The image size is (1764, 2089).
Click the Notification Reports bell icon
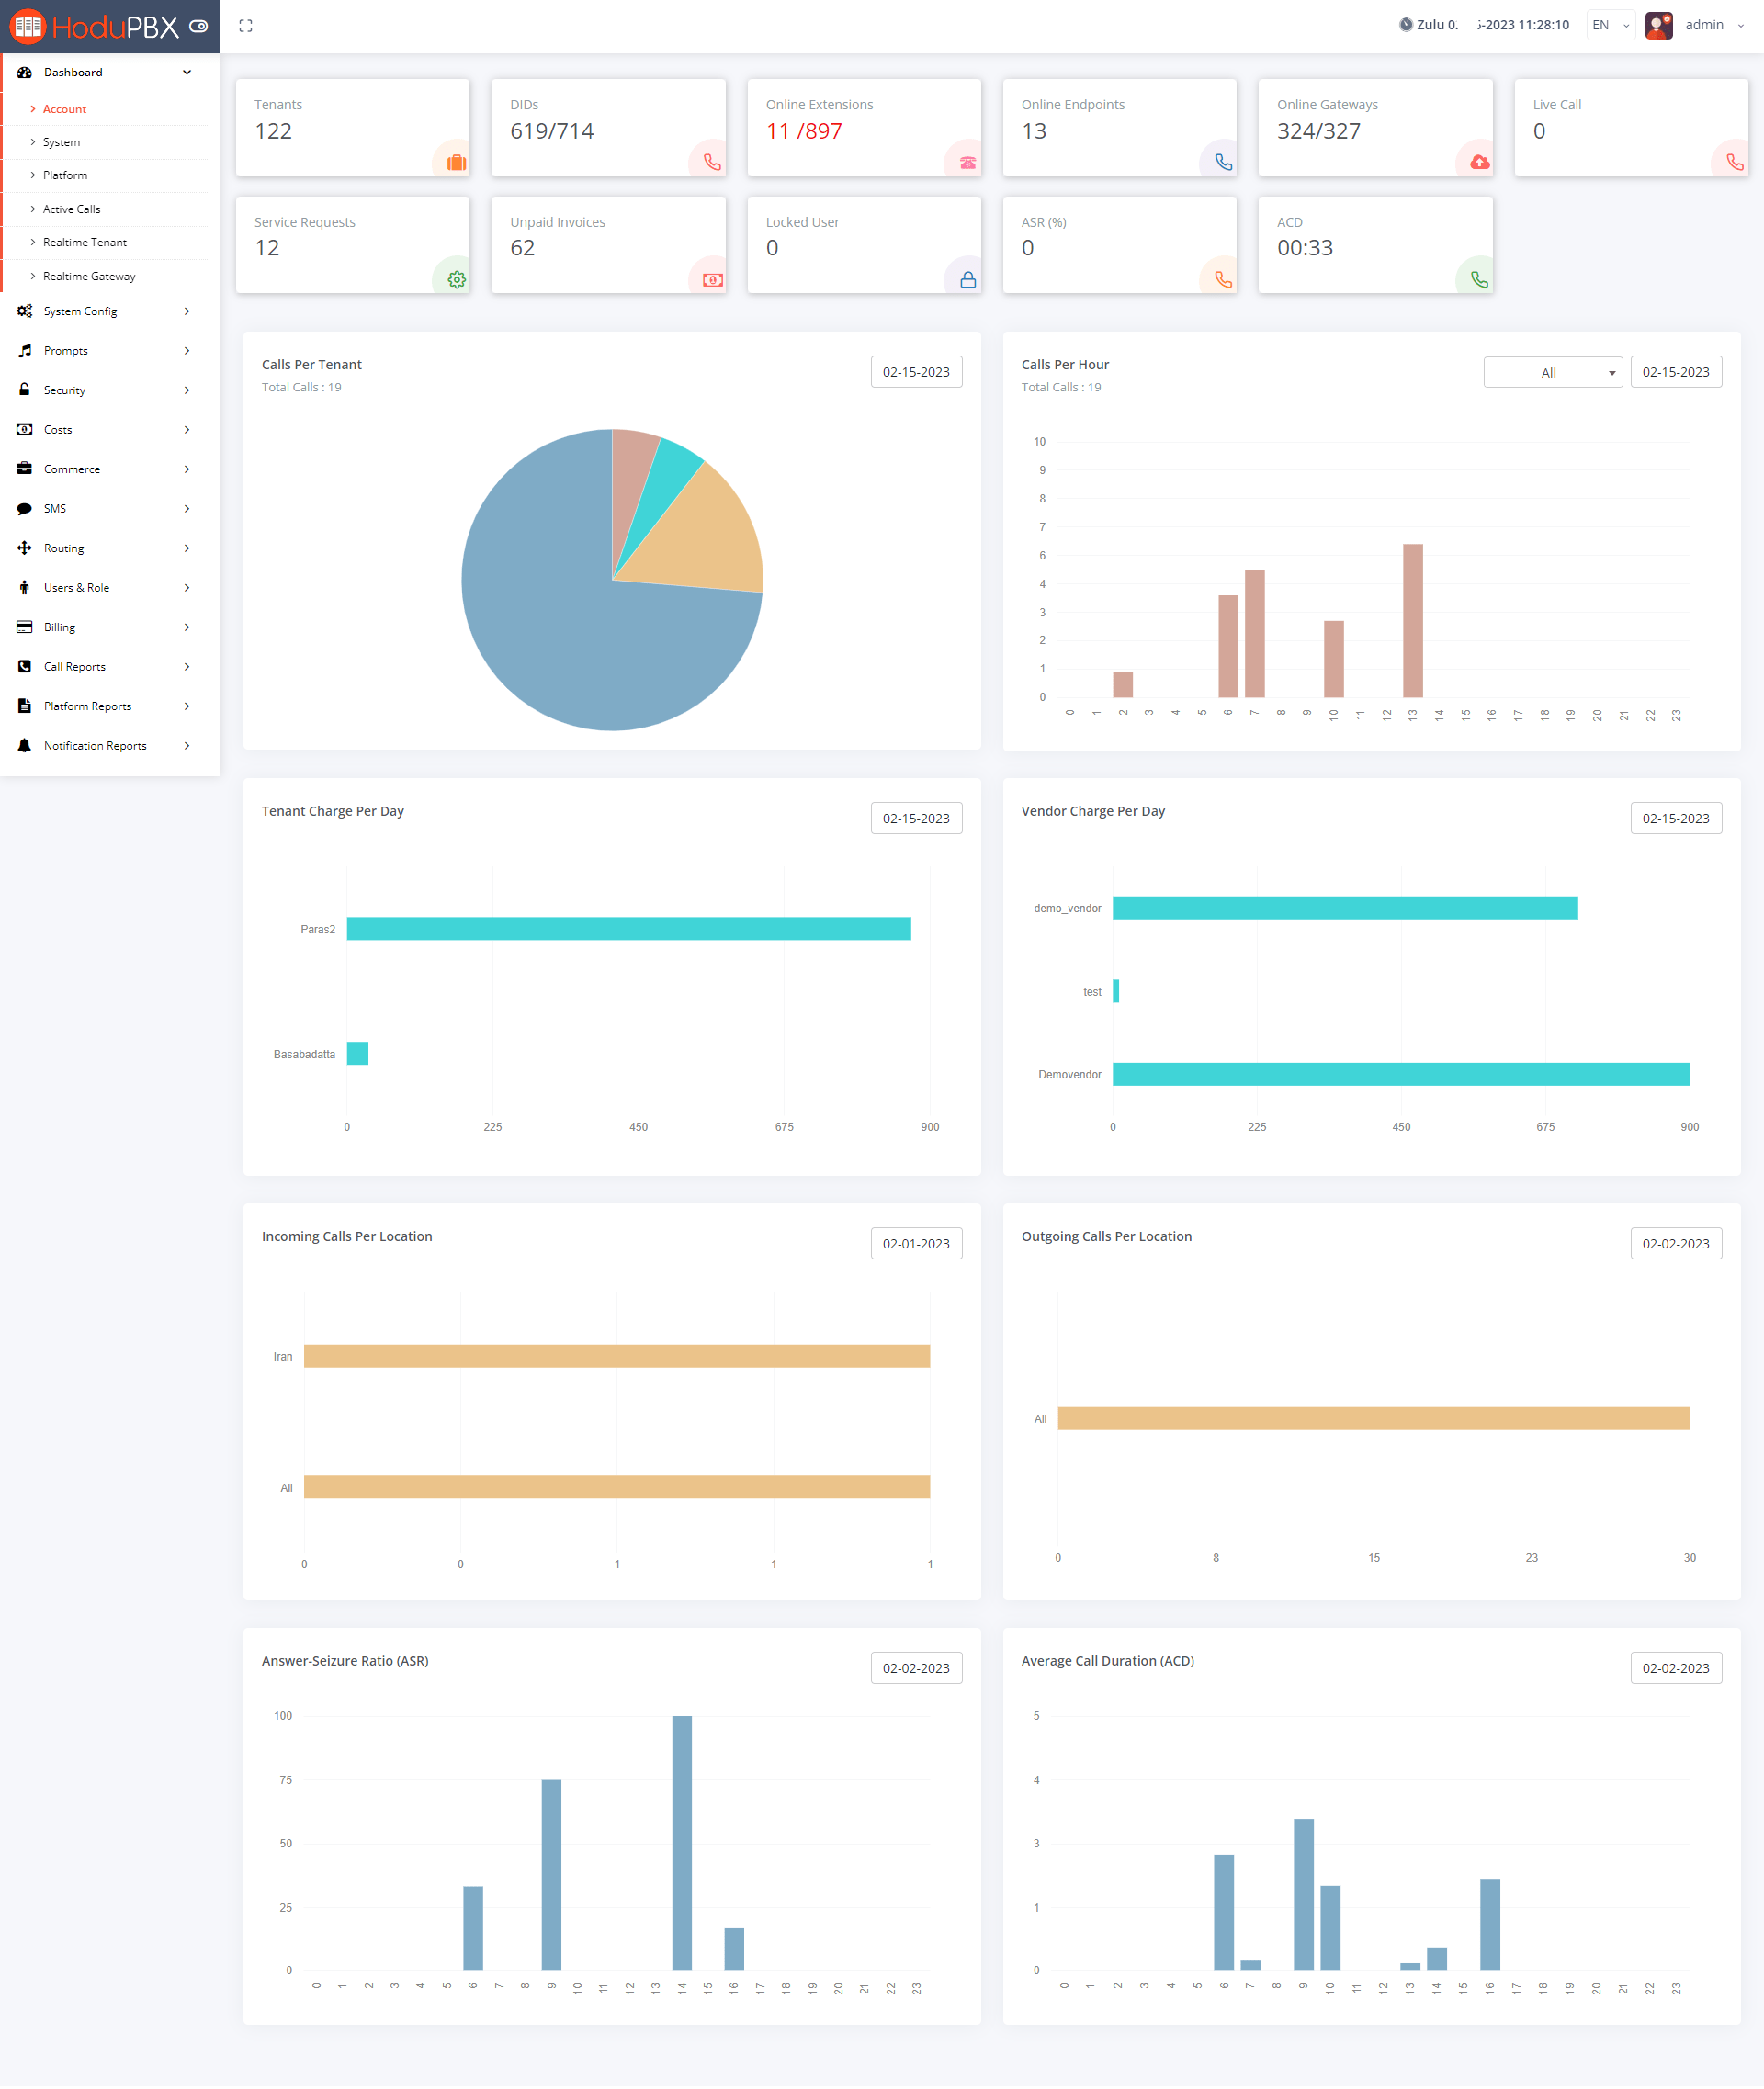tap(23, 745)
